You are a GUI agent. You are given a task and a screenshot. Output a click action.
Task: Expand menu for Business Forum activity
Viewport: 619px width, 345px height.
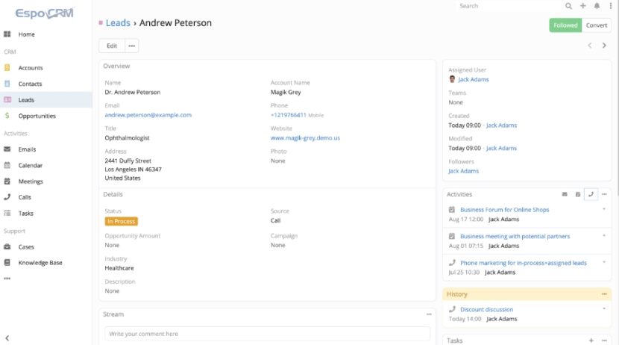(x=604, y=209)
